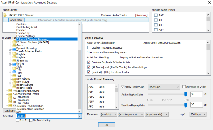Click the <edit> Selected text field

click(x=47, y=116)
